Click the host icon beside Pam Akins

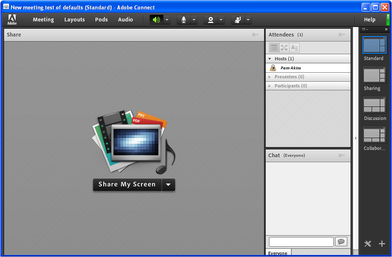tap(273, 68)
